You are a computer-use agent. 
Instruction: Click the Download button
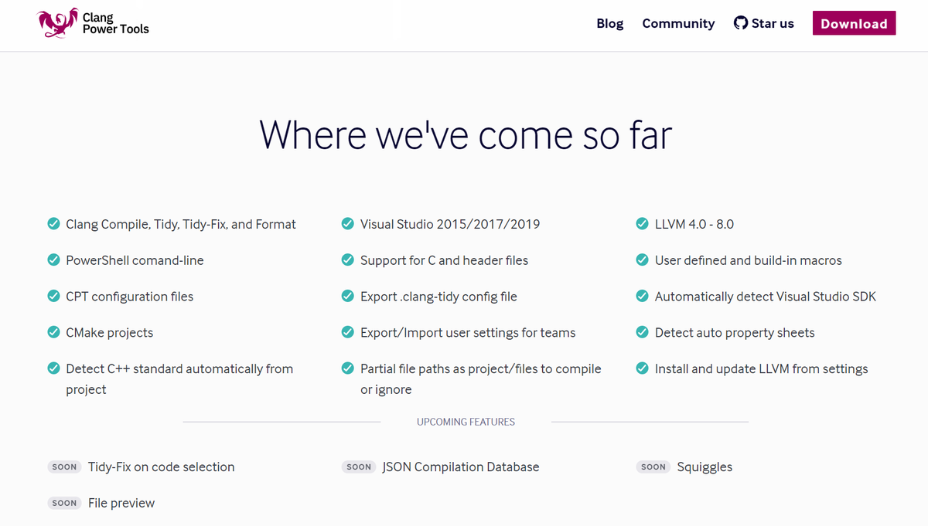854,23
